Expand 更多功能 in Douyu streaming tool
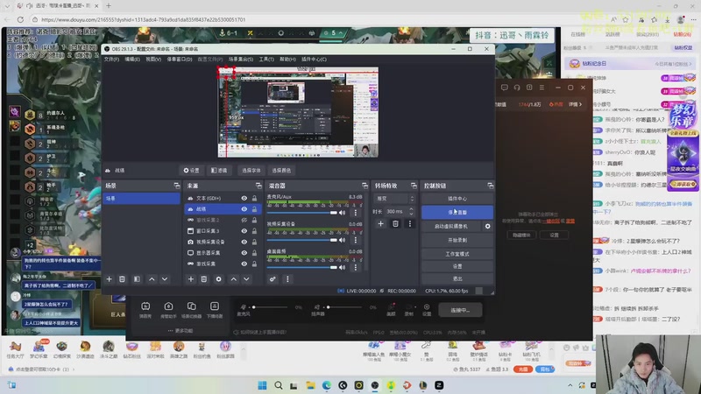Image resolution: width=701 pixels, height=394 pixels. (x=181, y=331)
